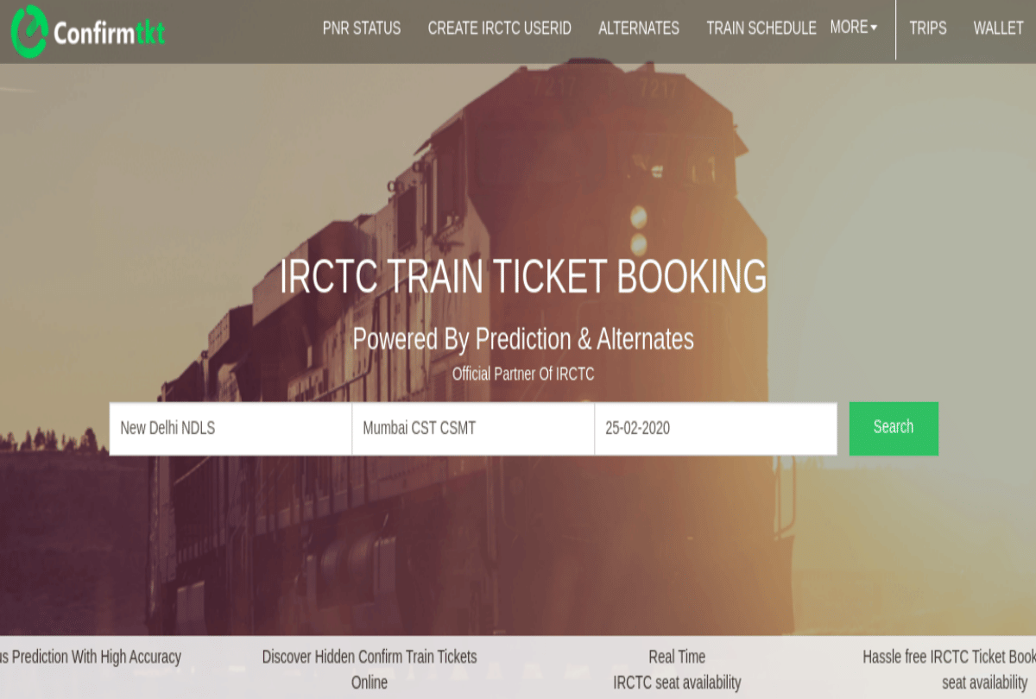Viewport: 1036px width, 699px height.
Task: Click 'Discover Hidden Confirm Train Tickets Online' text
Action: pyautogui.click(x=370, y=669)
